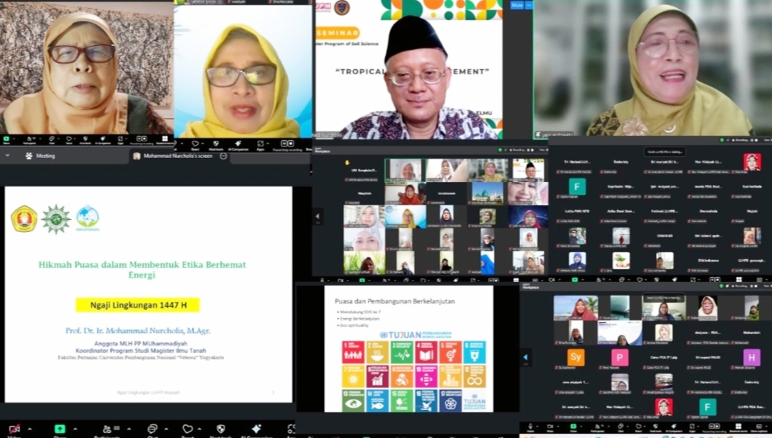Switch to the Meeting tab

point(40,155)
